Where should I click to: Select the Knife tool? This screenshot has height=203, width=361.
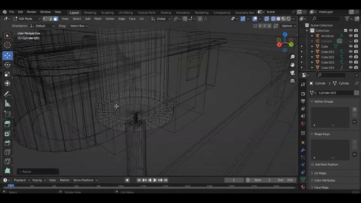click(x=7, y=161)
